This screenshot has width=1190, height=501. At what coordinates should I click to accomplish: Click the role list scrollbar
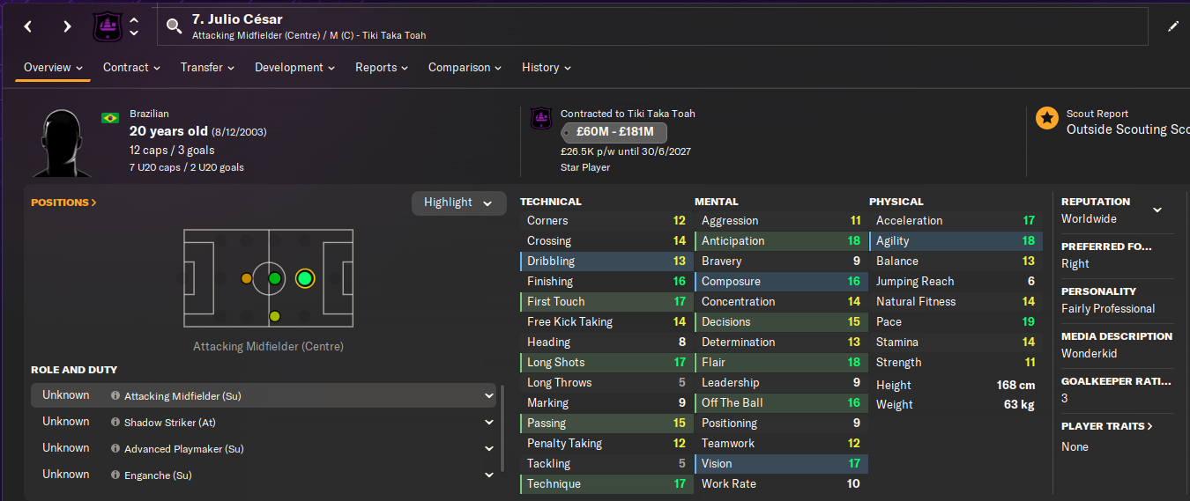pos(503,427)
